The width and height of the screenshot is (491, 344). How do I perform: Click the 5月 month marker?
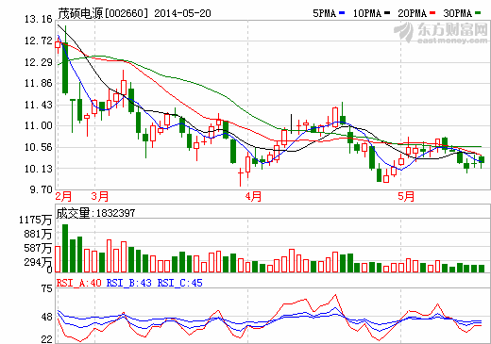coord(406,197)
